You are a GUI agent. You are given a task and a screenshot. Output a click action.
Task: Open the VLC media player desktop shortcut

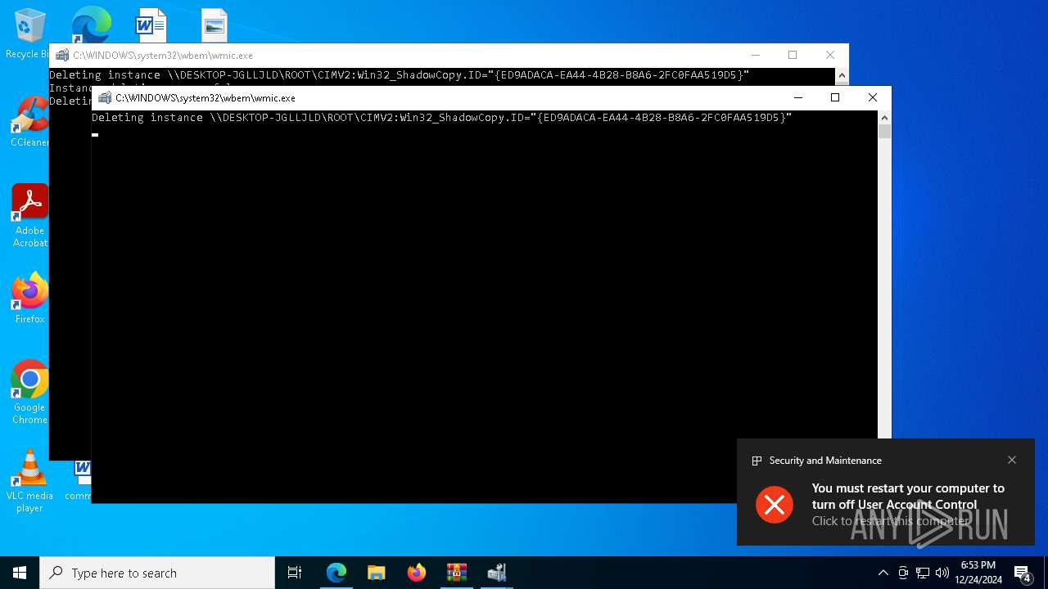[30, 481]
